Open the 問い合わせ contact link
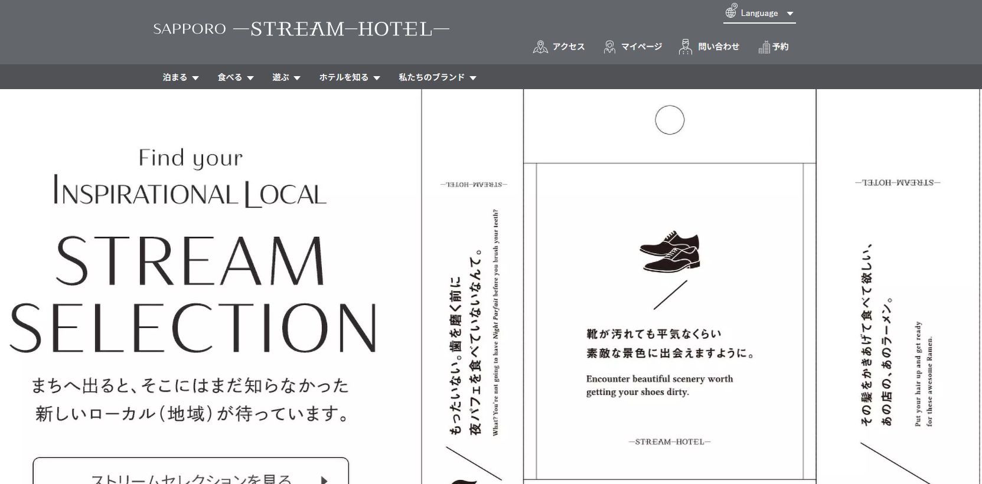This screenshot has width=982, height=484. tap(719, 47)
